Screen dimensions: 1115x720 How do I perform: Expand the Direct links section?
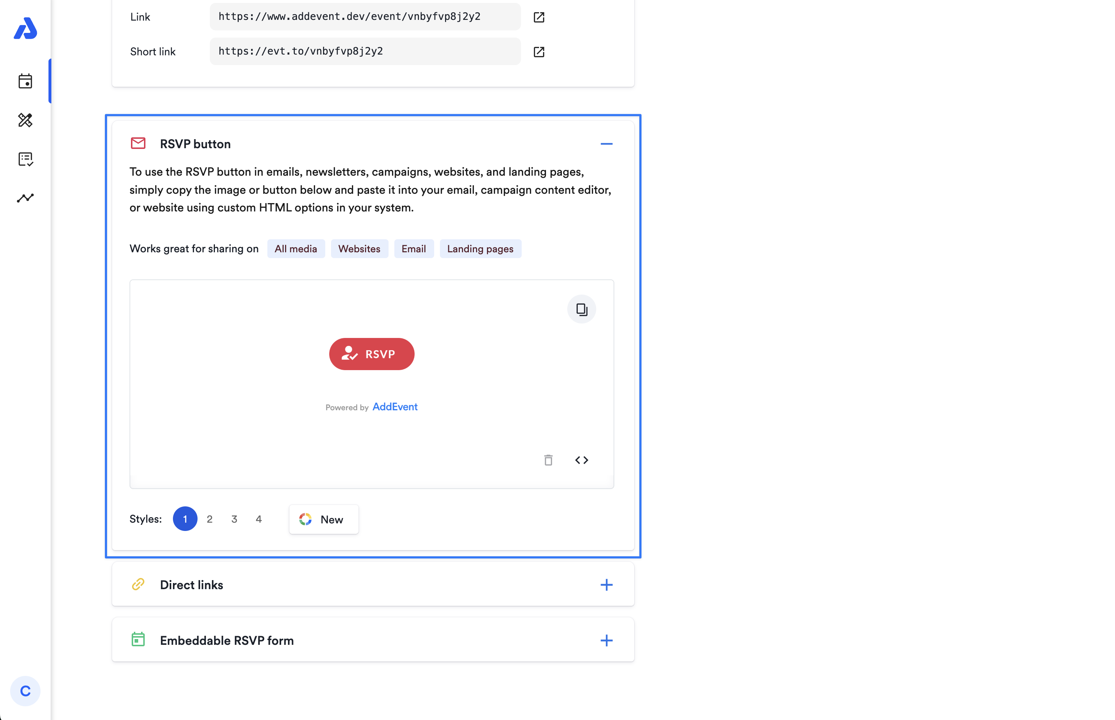coord(606,585)
